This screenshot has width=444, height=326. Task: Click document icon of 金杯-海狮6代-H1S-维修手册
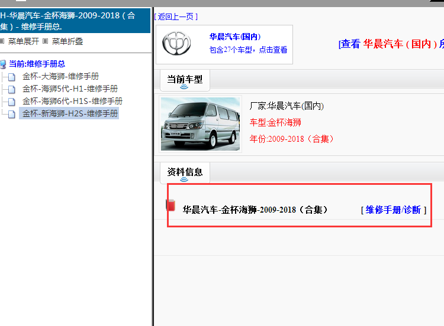pos(12,102)
